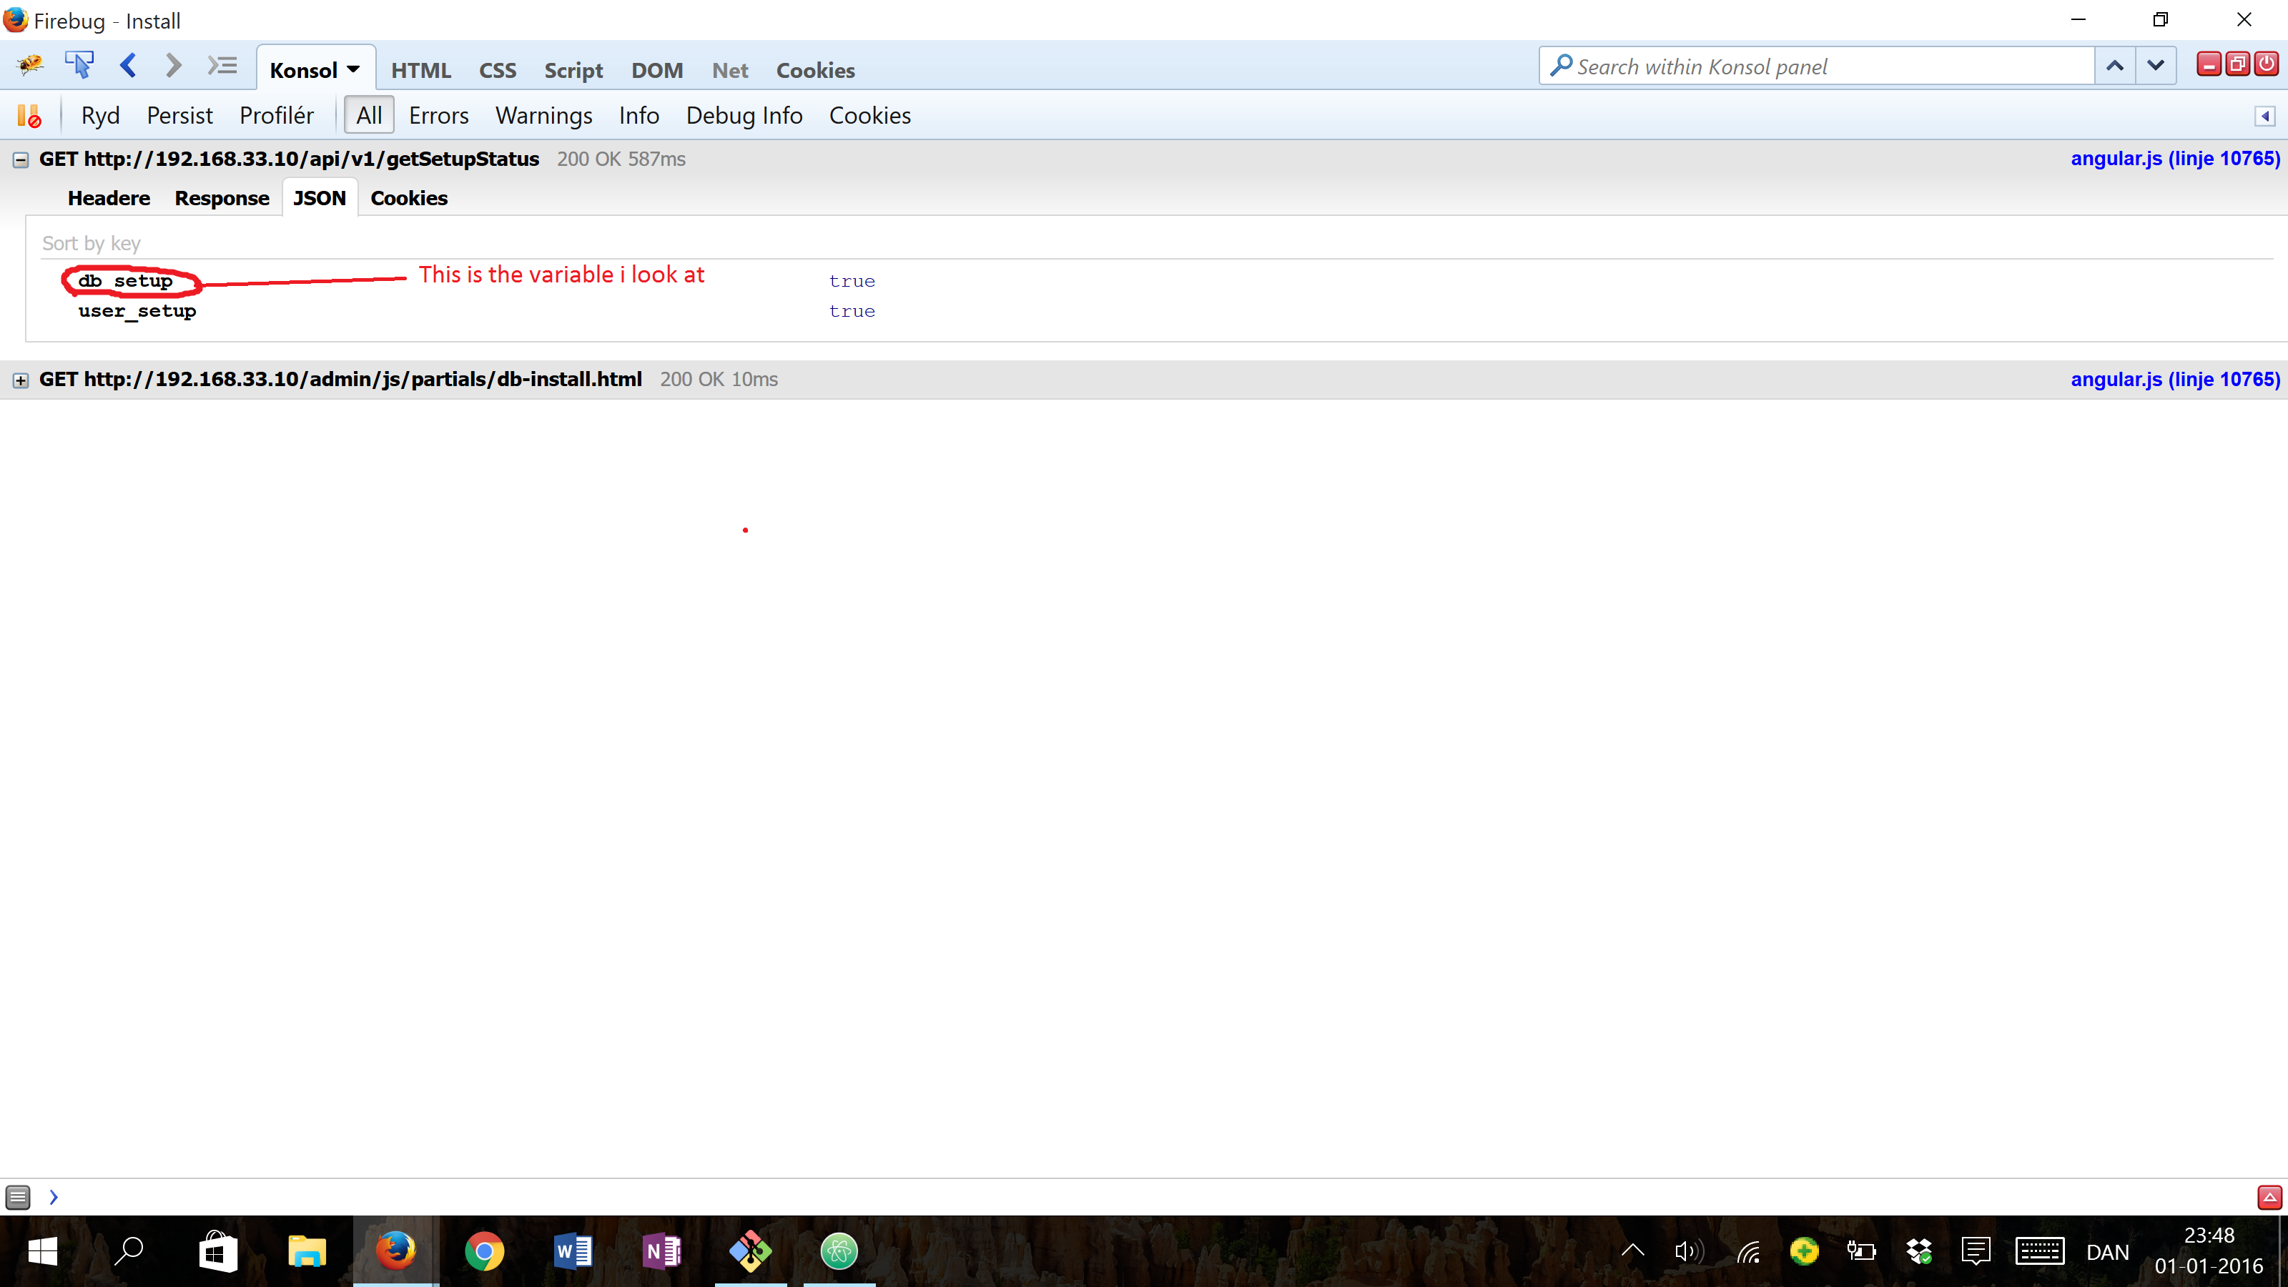Switch to the Net panel tab
The width and height of the screenshot is (2288, 1287).
tap(729, 70)
